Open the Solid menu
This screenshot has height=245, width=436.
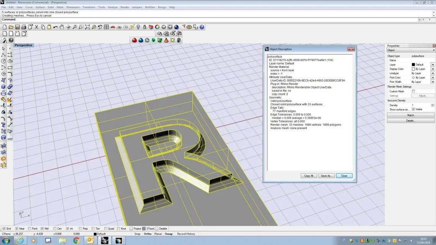point(50,7)
